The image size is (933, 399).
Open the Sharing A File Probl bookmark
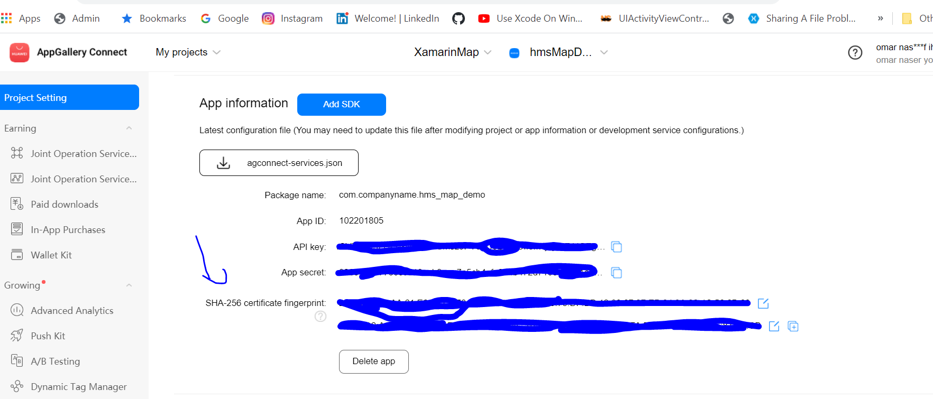(x=802, y=18)
